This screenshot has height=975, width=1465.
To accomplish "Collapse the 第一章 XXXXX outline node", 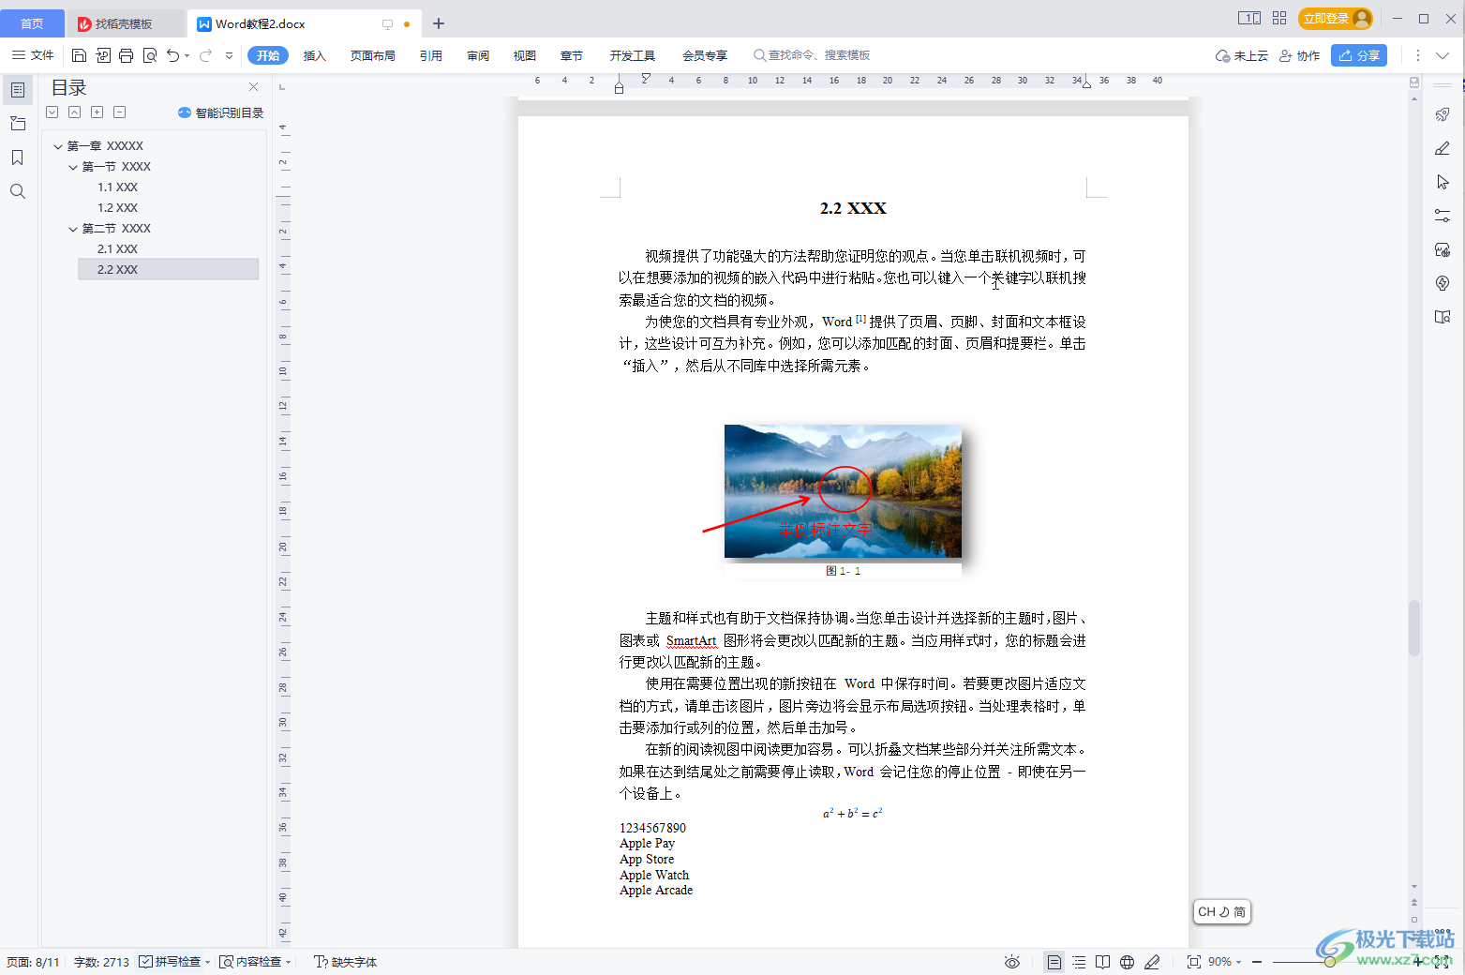I will [x=58, y=146].
